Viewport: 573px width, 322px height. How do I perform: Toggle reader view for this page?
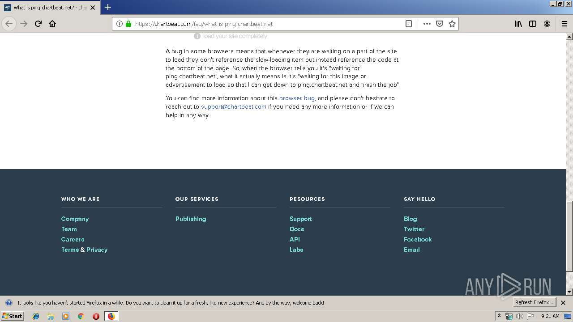409,24
